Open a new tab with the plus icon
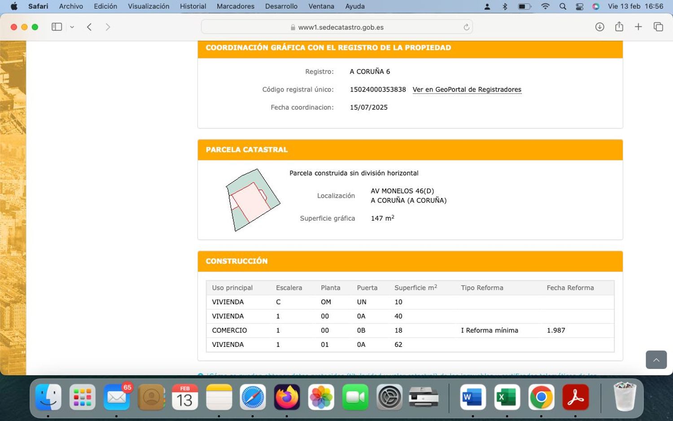 (x=638, y=27)
